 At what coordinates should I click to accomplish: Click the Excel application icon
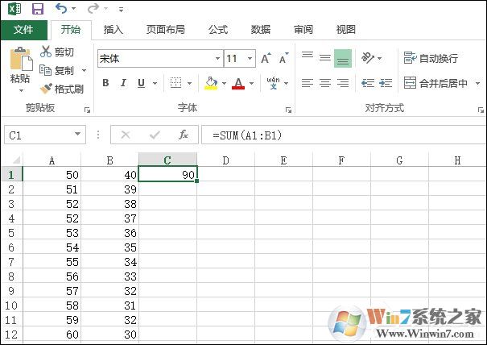14,8
